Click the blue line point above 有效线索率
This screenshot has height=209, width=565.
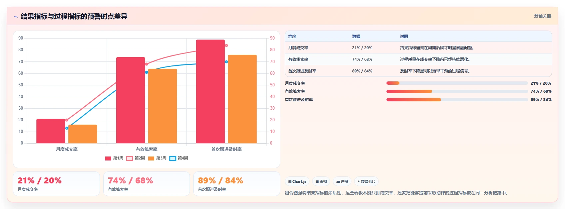pyautogui.click(x=147, y=72)
